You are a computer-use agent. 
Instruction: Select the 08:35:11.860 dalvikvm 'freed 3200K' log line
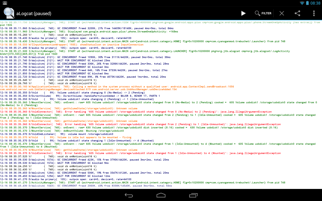87,28
